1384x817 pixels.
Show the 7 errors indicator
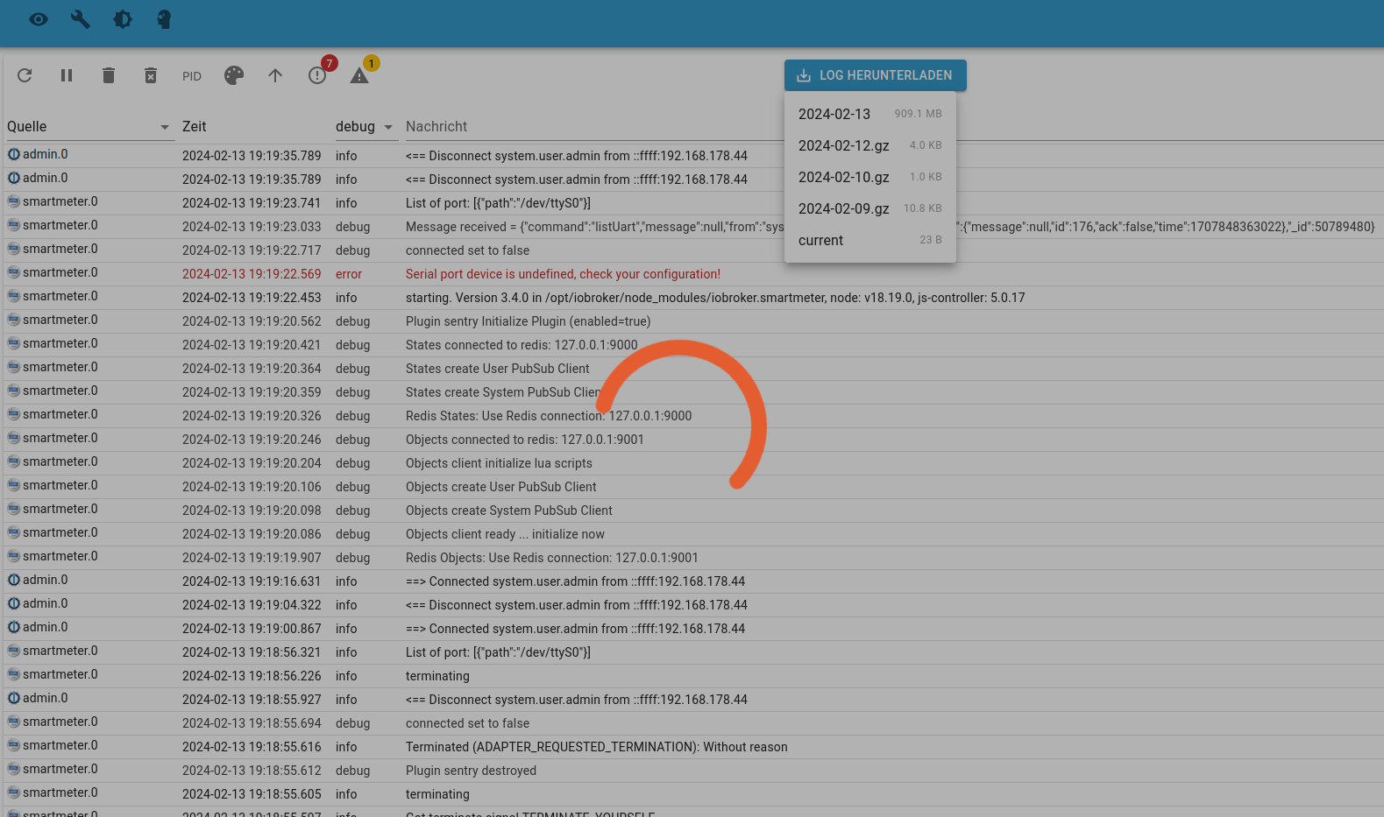click(x=317, y=75)
